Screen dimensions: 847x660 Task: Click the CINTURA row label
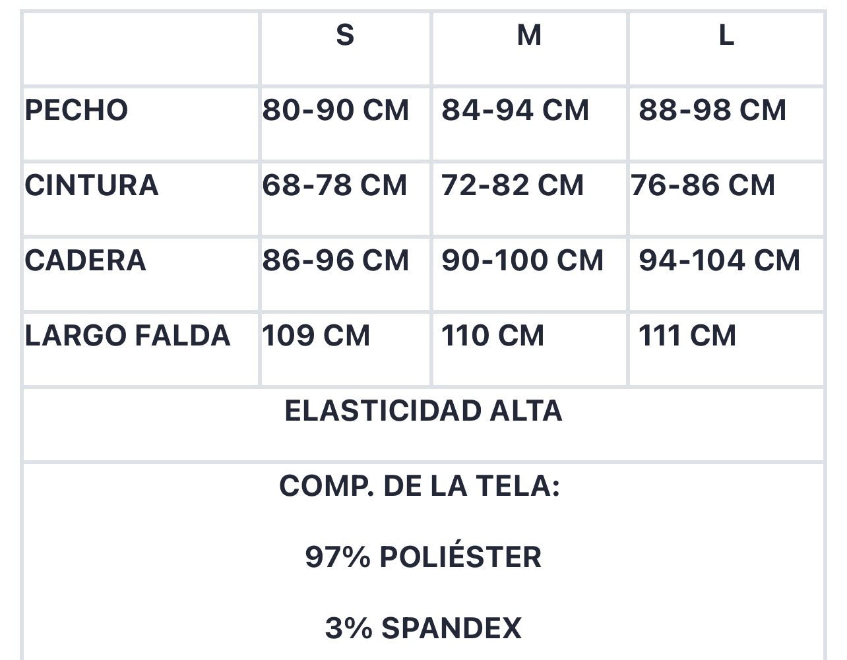click(92, 185)
